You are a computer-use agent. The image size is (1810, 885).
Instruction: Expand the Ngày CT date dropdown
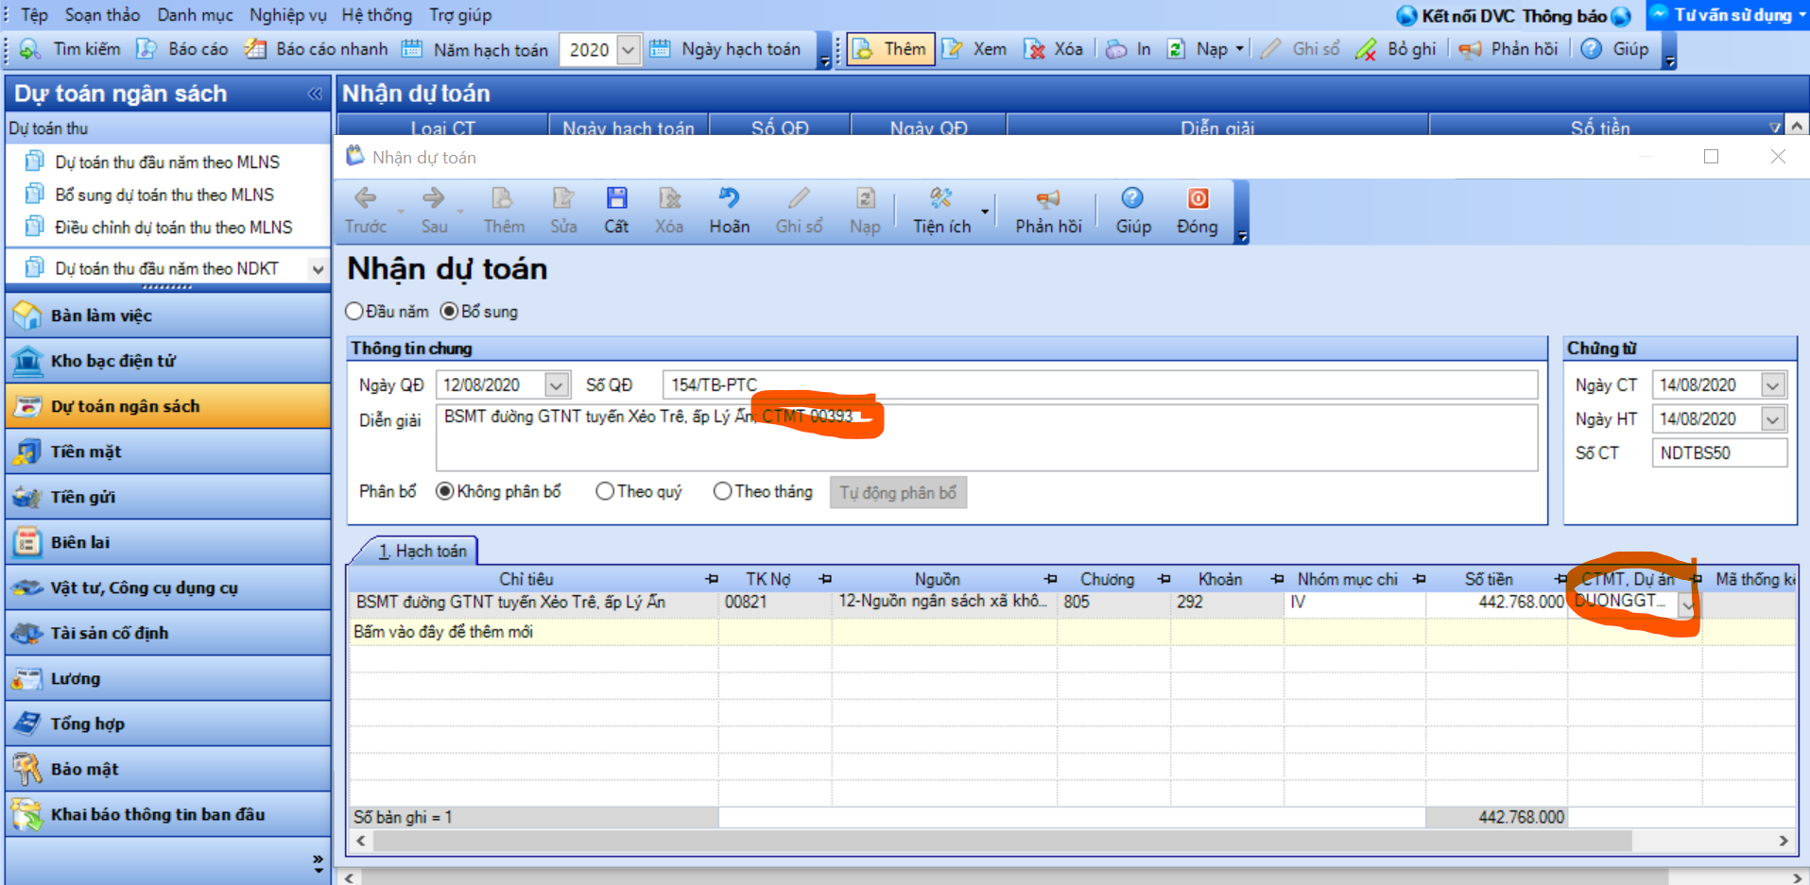pyautogui.click(x=1772, y=385)
